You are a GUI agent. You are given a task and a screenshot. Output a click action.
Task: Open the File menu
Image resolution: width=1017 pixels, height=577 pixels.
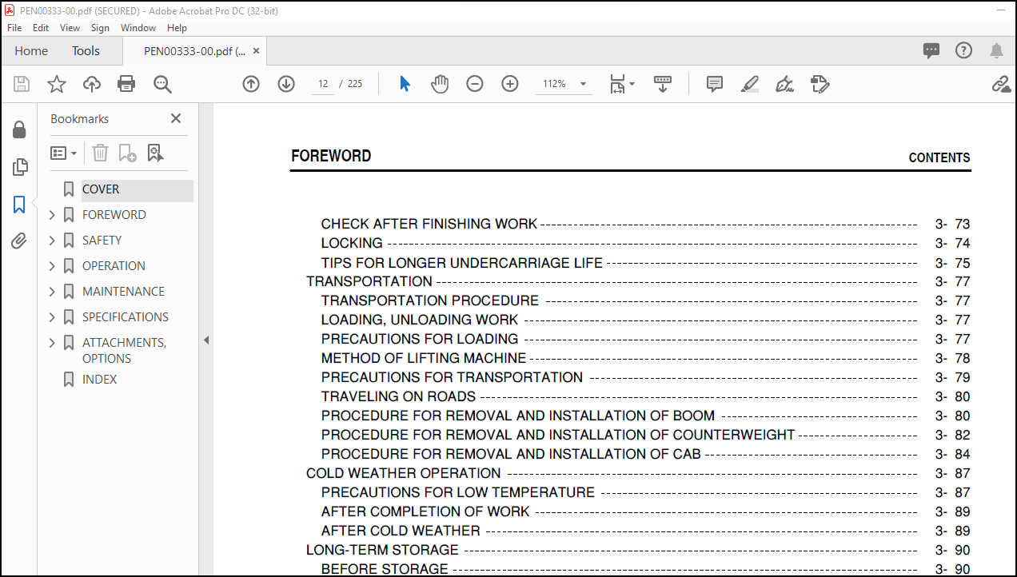(x=14, y=27)
